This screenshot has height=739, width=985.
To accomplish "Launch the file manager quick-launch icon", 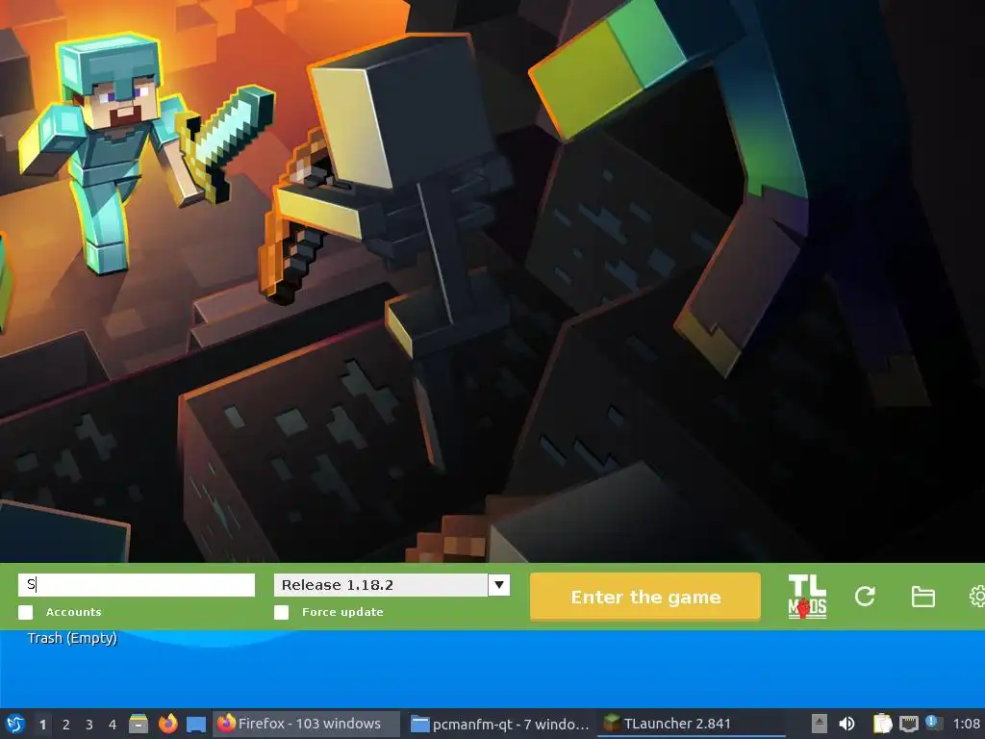I will [x=139, y=724].
